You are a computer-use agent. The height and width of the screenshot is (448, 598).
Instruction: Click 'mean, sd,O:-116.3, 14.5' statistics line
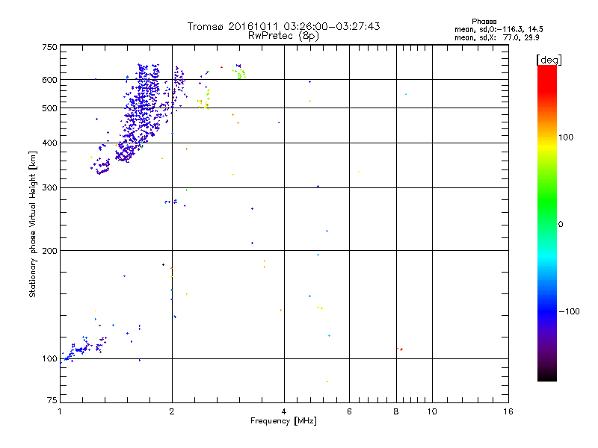click(499, 29)
